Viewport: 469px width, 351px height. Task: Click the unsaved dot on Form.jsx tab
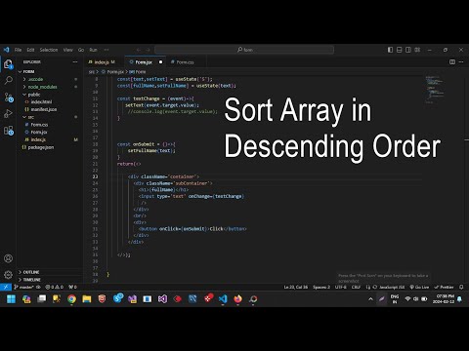[160, 62]
